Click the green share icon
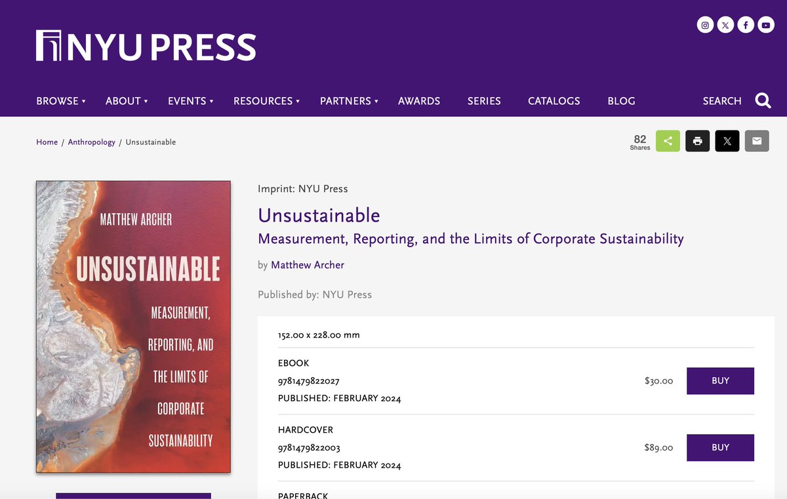787x499 pixels. [x=668, y=141]
